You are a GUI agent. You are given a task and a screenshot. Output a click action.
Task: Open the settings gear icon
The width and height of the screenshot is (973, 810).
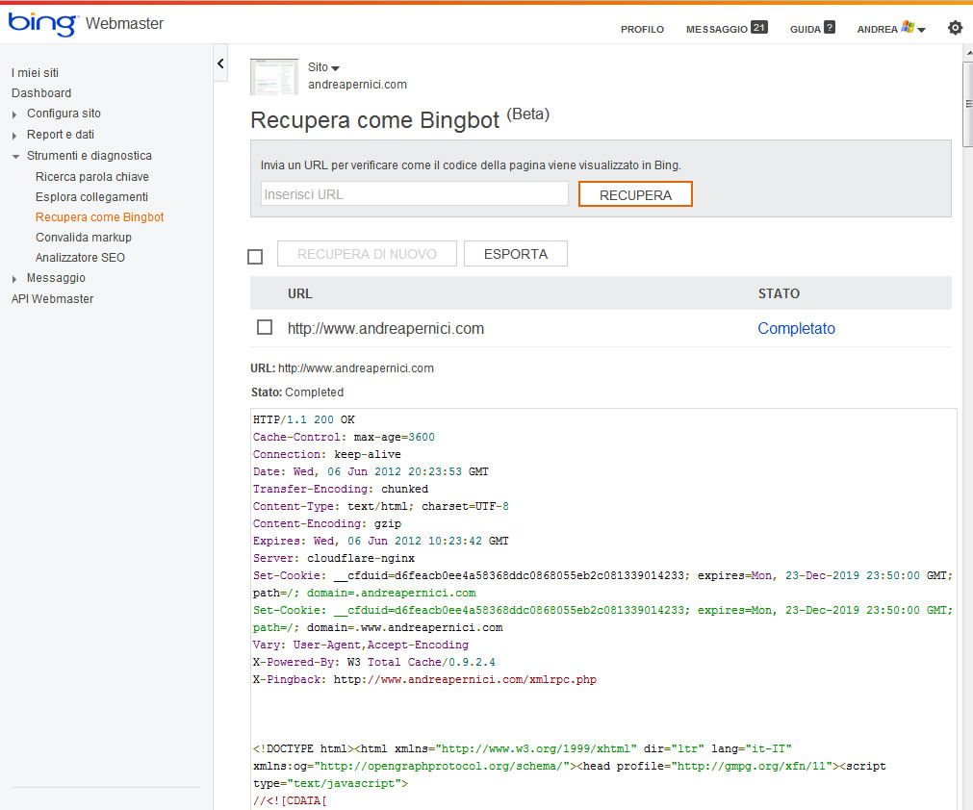pyautogui.click(x=955, y=28)
